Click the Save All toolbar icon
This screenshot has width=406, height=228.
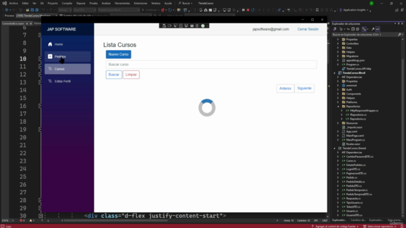point(37,10)
